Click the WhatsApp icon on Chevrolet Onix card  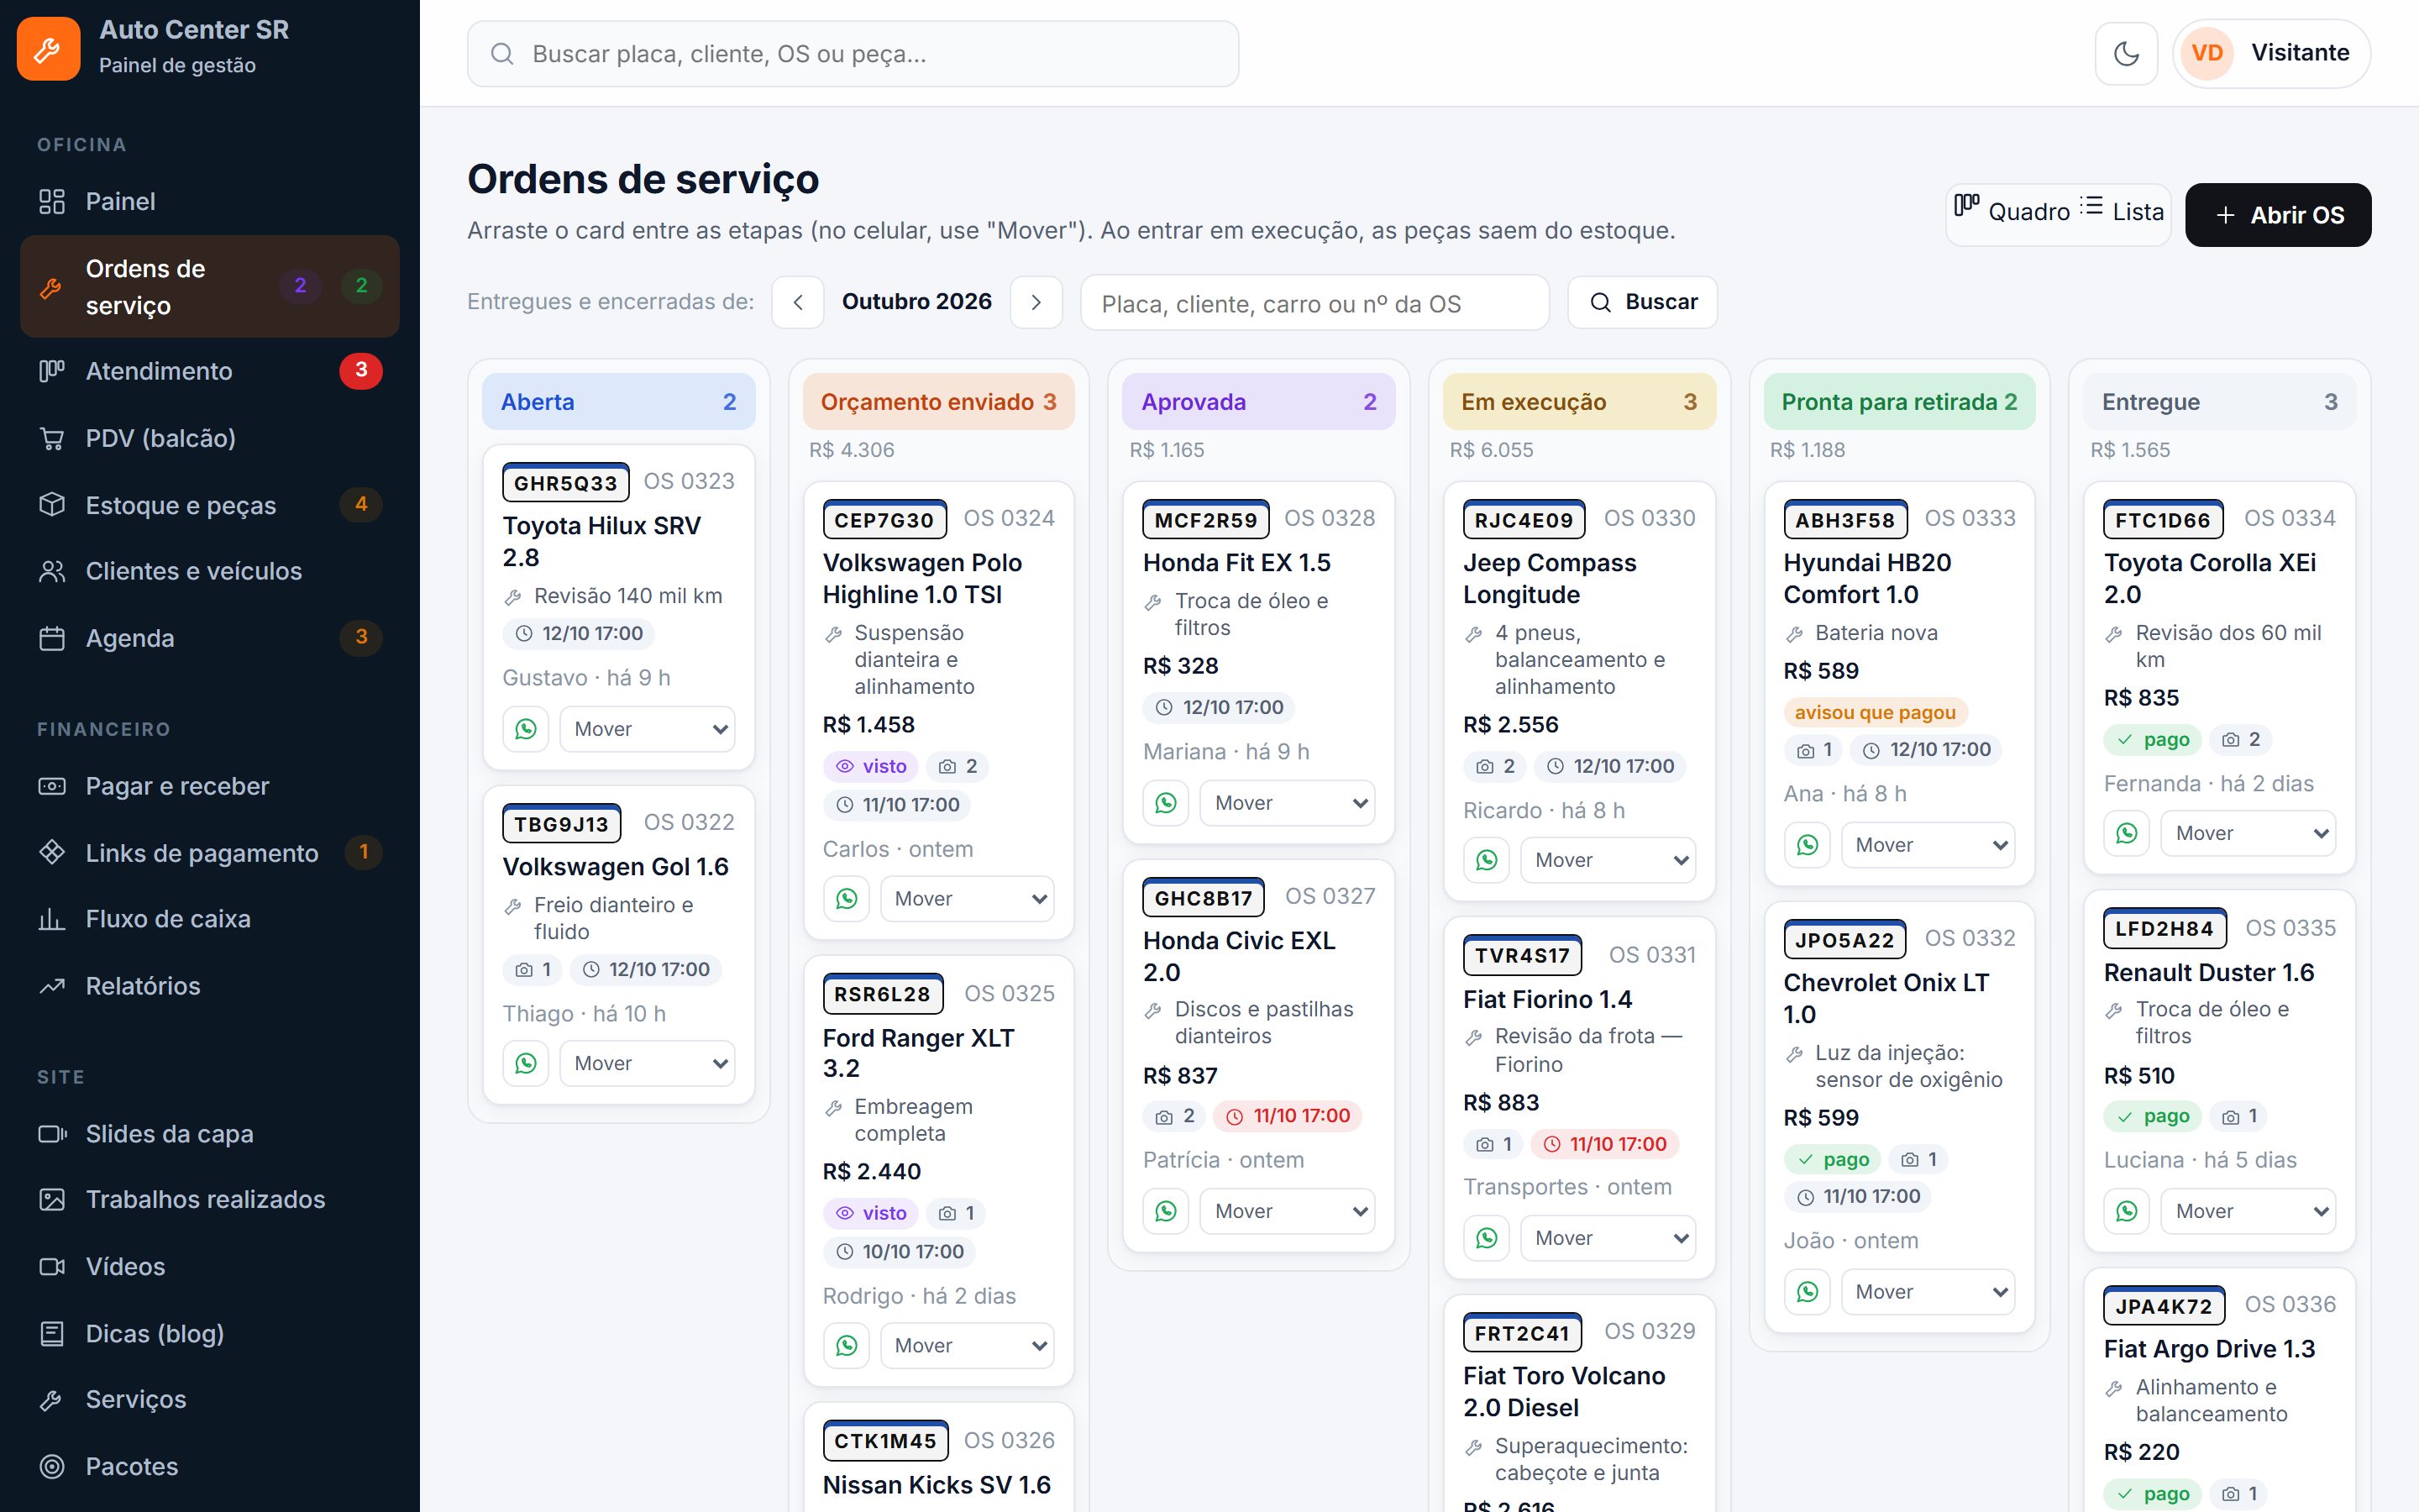coord(1808,1292)
